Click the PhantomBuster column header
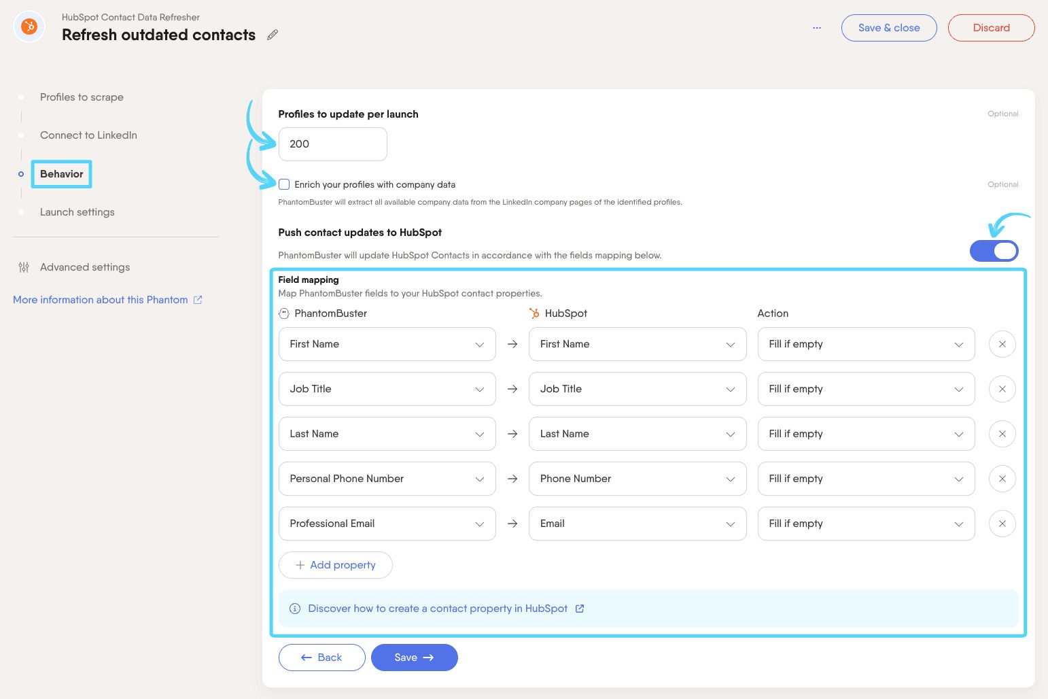The width and height of the screenshot is (1048, 699). tap(330, 313)
